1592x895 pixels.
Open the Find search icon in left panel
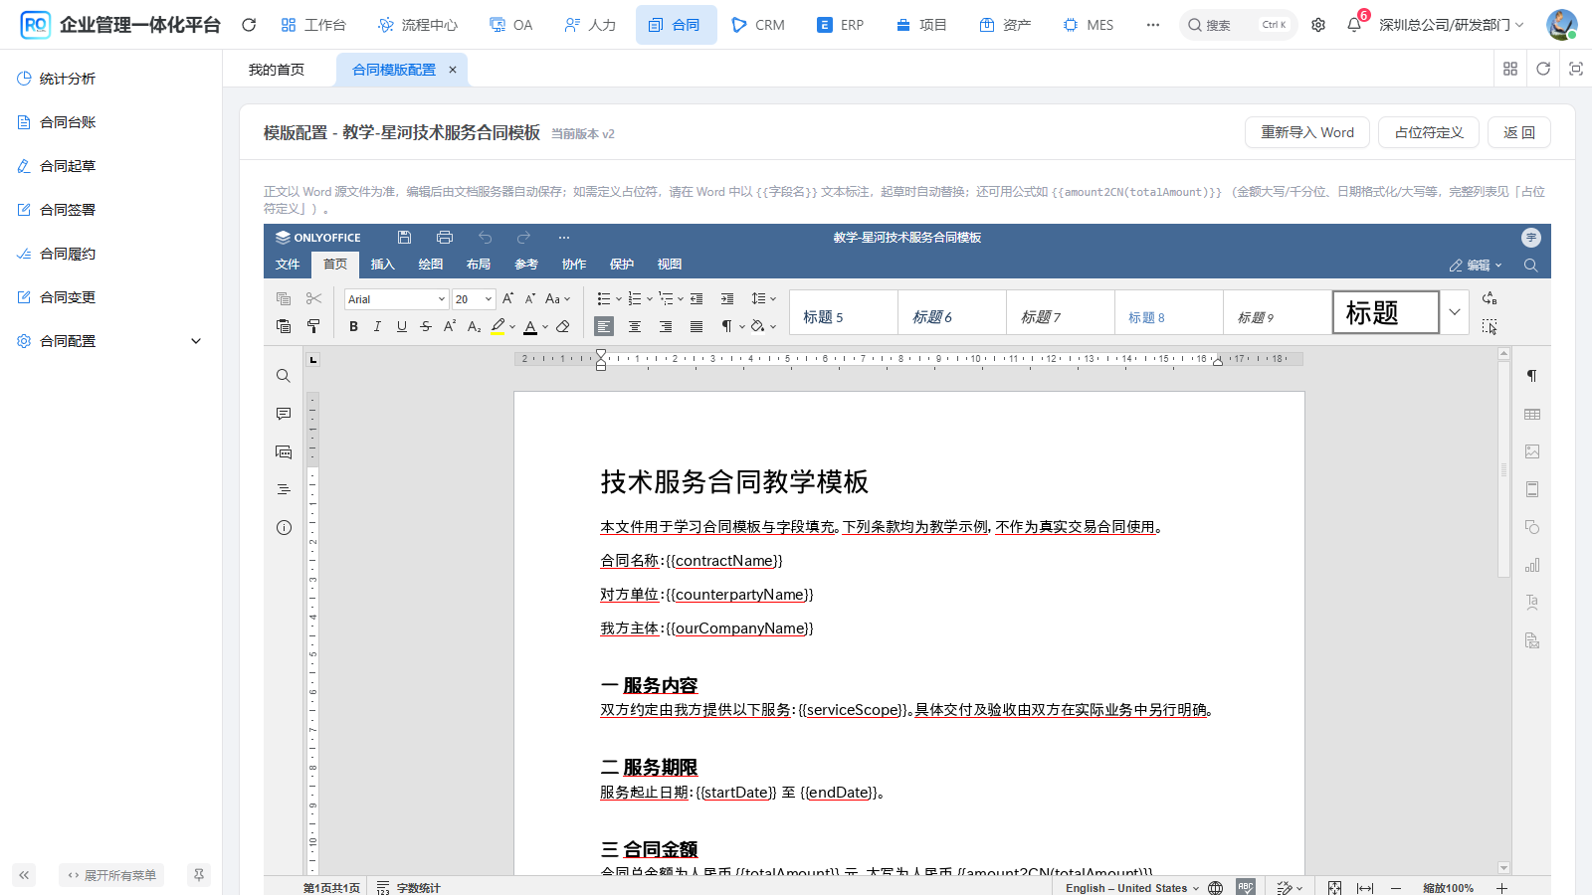click(x=284, y=376)
